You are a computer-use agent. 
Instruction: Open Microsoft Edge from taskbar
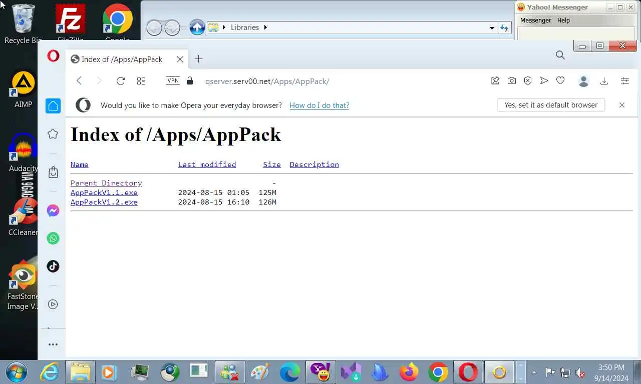[290, 372]
